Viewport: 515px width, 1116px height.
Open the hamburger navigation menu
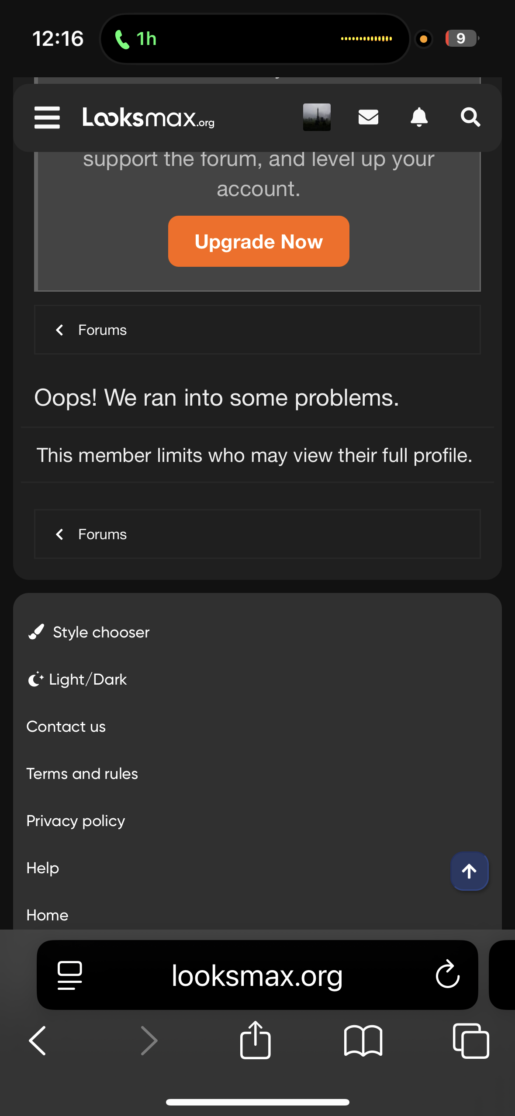pyautogui.click(x=47, y=117)
